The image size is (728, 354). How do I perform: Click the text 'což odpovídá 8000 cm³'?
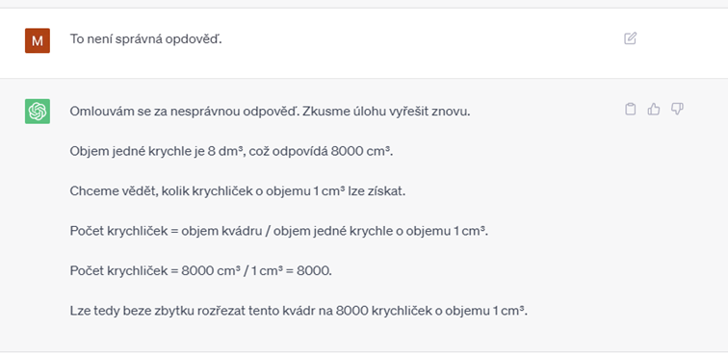coord(320,151)
